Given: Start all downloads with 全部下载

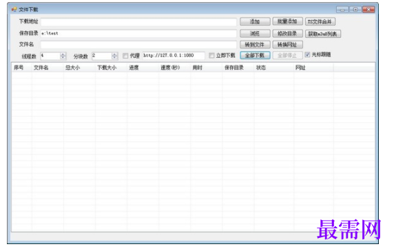Looking at the screenshot, I should coord(255,55).
